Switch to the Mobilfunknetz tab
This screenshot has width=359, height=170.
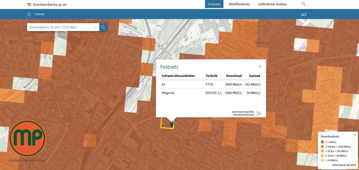coord(239,4)
